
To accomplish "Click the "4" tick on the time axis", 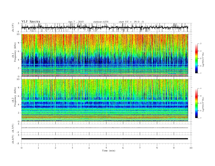I will tap(89, 148).
